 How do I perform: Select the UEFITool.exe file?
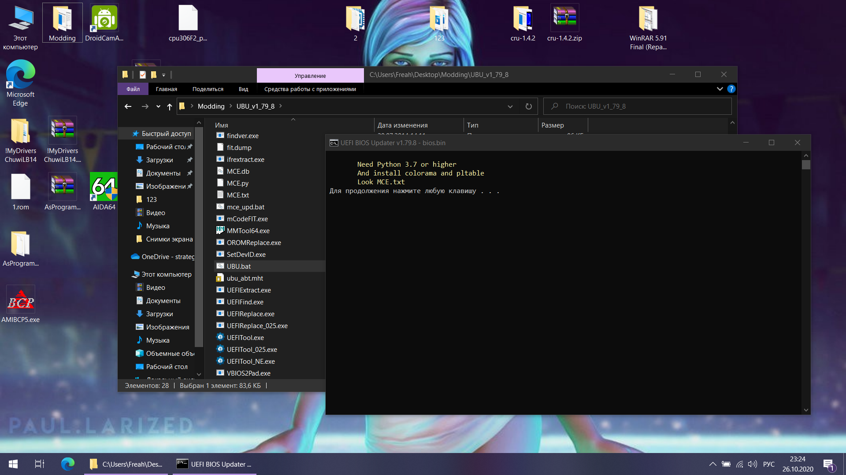245,338
